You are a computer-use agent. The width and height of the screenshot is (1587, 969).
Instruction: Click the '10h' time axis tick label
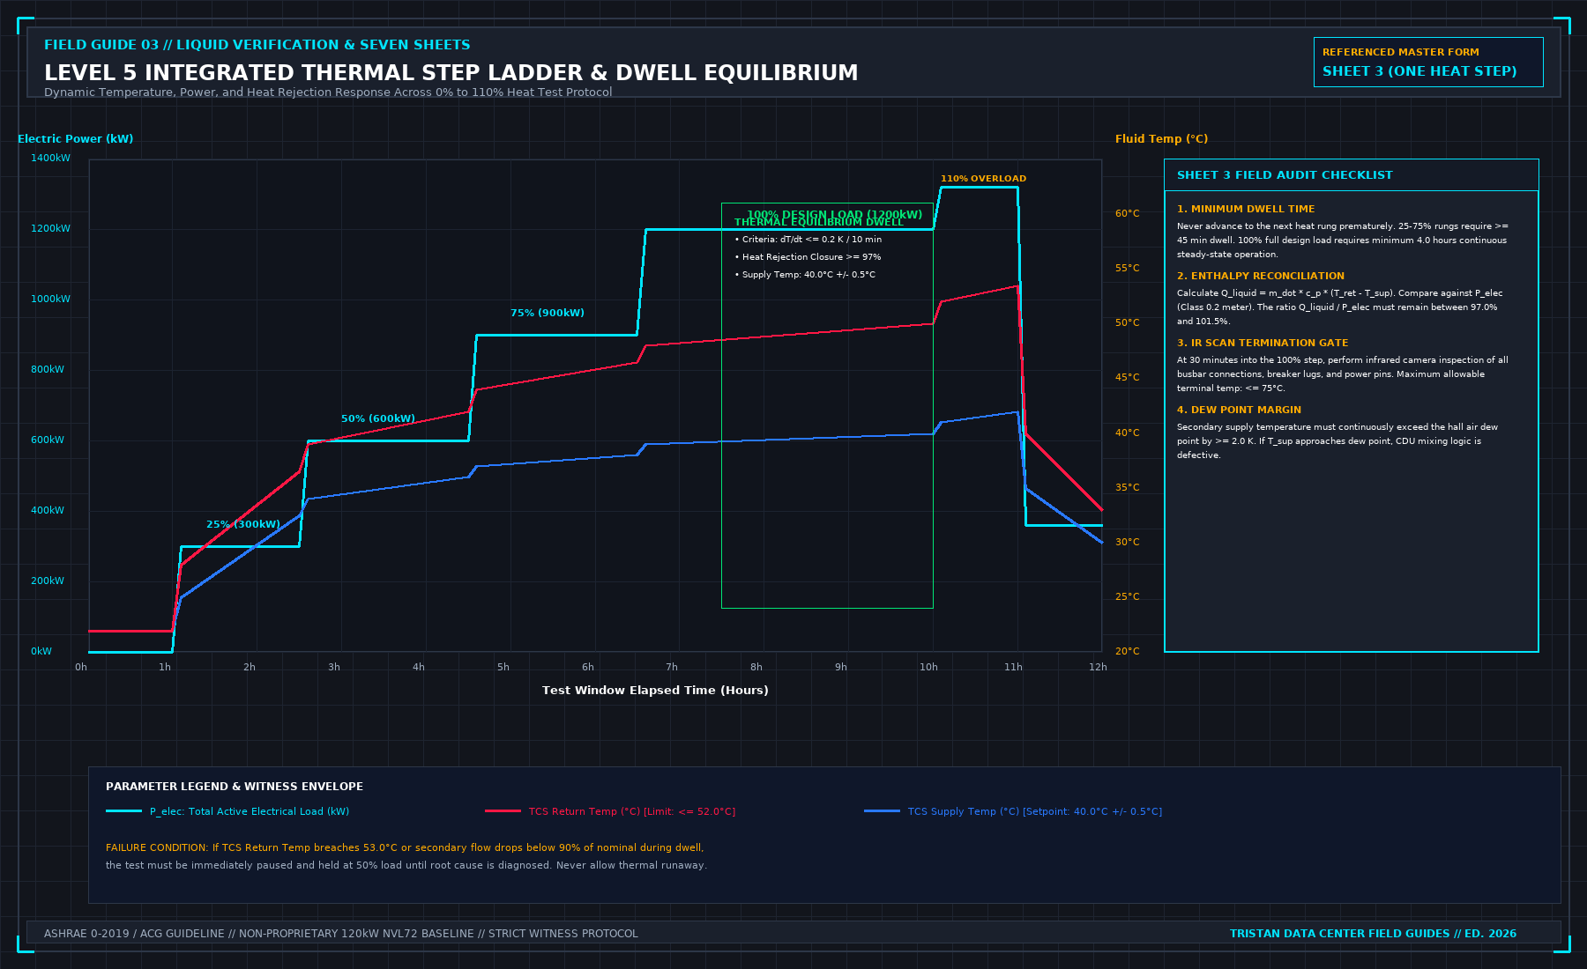point(928,668)
